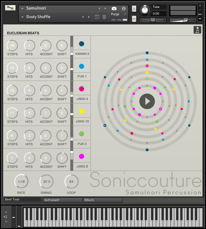Close the instrument with the X button
The height and width of the screenshot is (229, 206).
pyautogui.click(x=200, y=5)
